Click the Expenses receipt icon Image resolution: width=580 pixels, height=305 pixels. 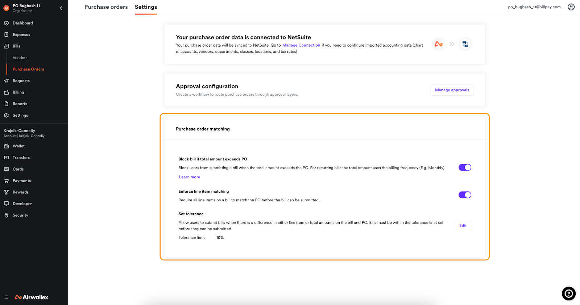pyautogui.click(x=6, y=35)
